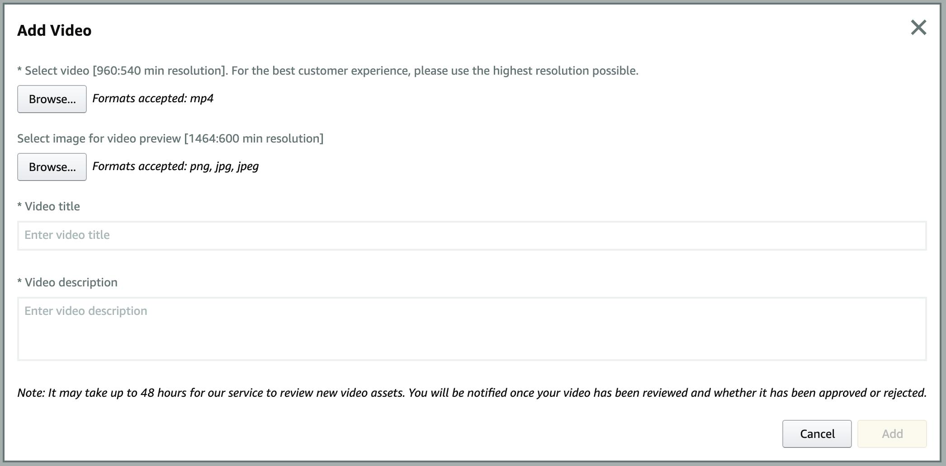
Task: Click the required asterisk beside Video description
Action: 19,282
